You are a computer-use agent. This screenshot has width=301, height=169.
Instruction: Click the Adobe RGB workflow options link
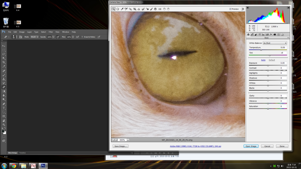click(x=195, y=146)
